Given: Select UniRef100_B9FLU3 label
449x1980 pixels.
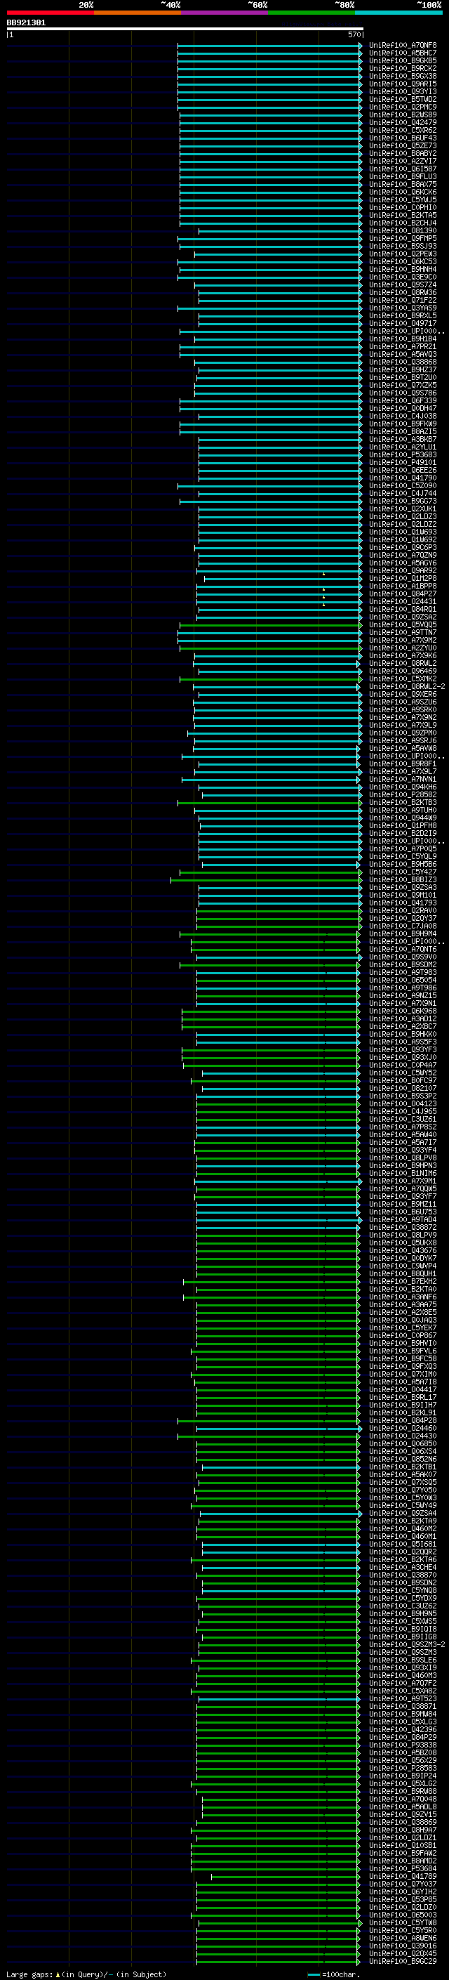Looking at the screenshot, I should (403, 177).
